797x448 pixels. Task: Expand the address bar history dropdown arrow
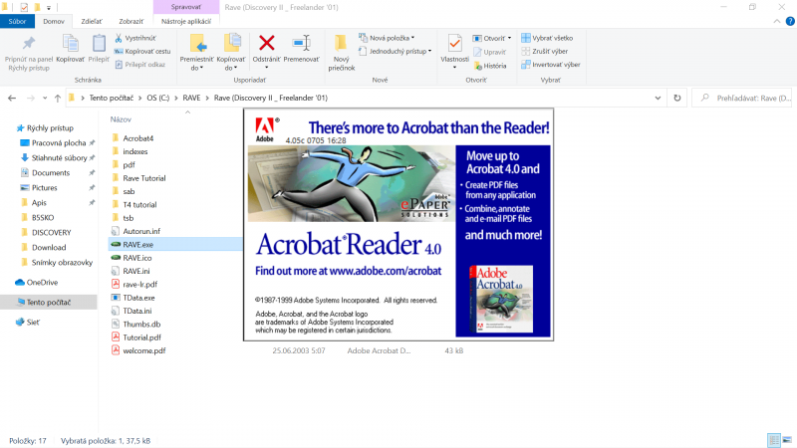(x=659, y=98)
